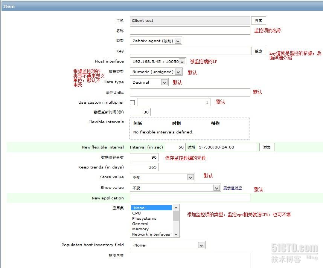Image resolution: width=323 pixels, height=268 pixels.
Task: Open the 显示值对应 link
Action: [x=233, y=188]
